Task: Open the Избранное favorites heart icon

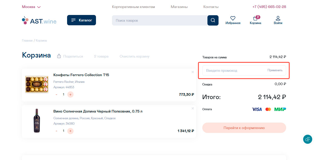Action: (233, 18)
